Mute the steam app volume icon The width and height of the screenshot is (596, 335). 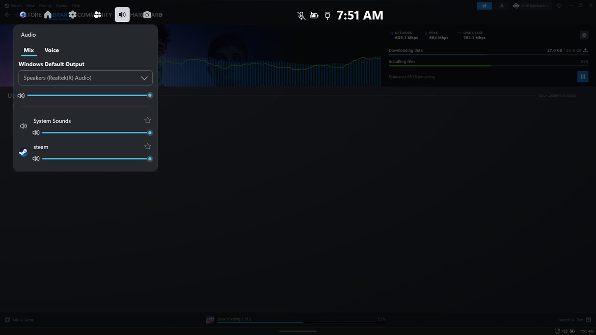(x=36, y=159)
